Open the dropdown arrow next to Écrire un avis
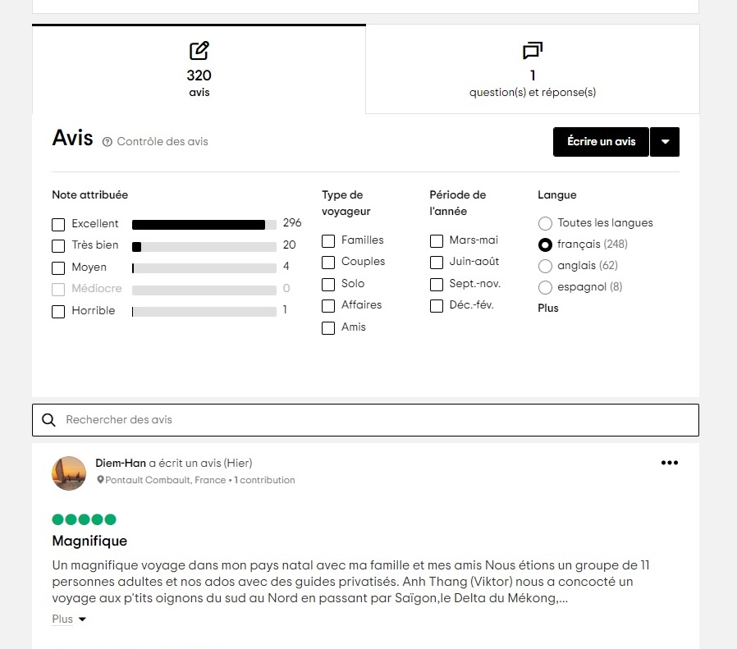The image size is (737, 649). [x=665, y=141]
